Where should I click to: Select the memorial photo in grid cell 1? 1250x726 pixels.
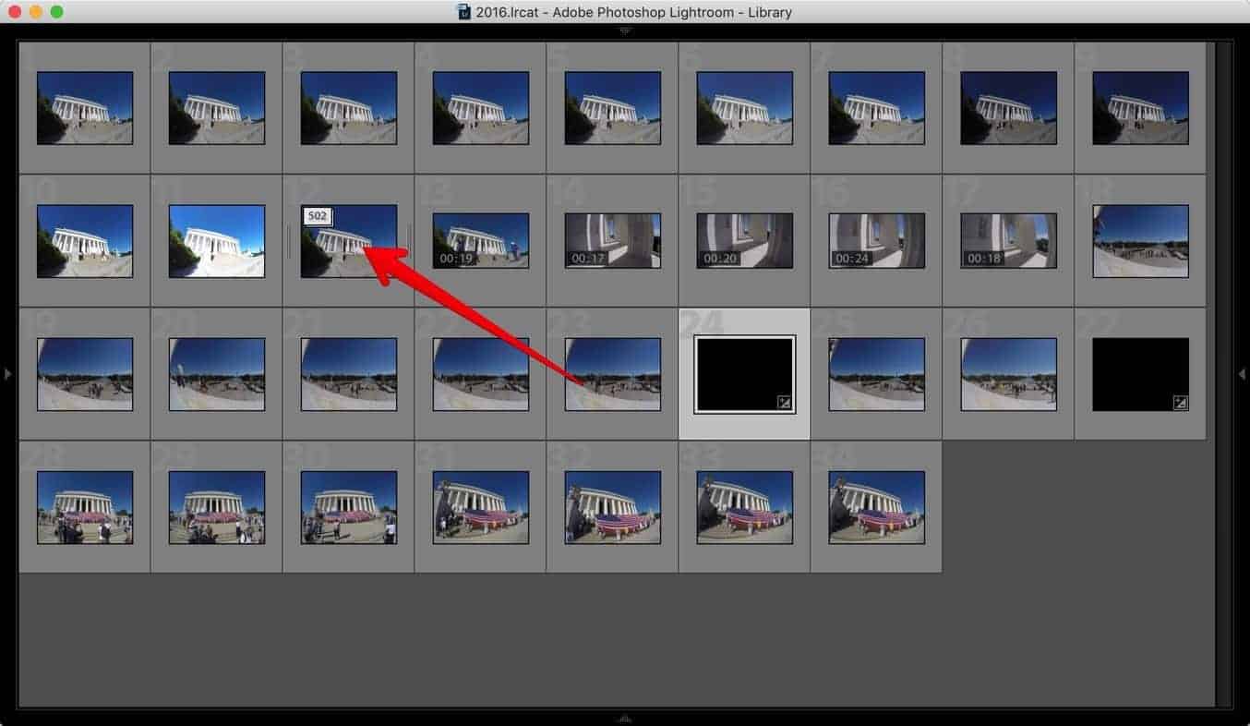coord(85,108)
